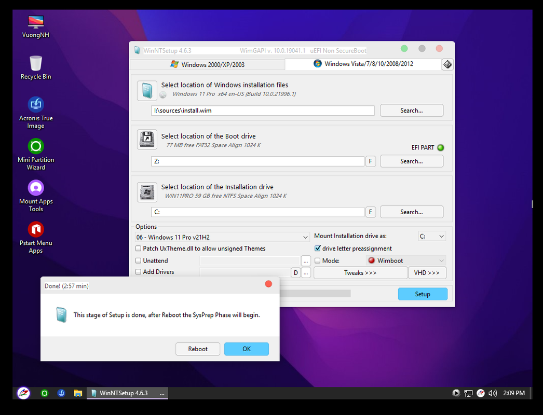Open File Explorer from the taskbar
This screenshot has width=543, height=415.
point(78,393)
